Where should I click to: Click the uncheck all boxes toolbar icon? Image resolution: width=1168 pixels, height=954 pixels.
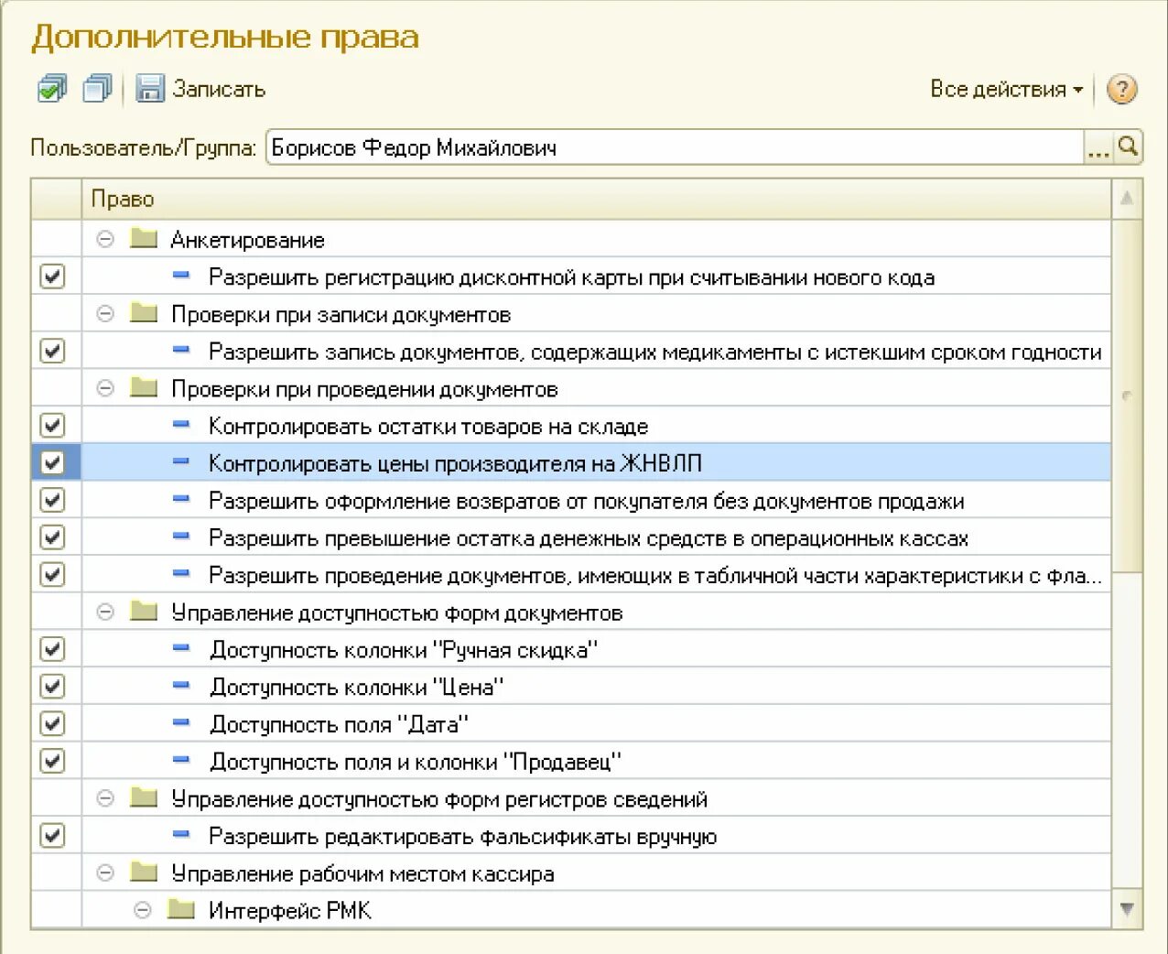(97, 89)
